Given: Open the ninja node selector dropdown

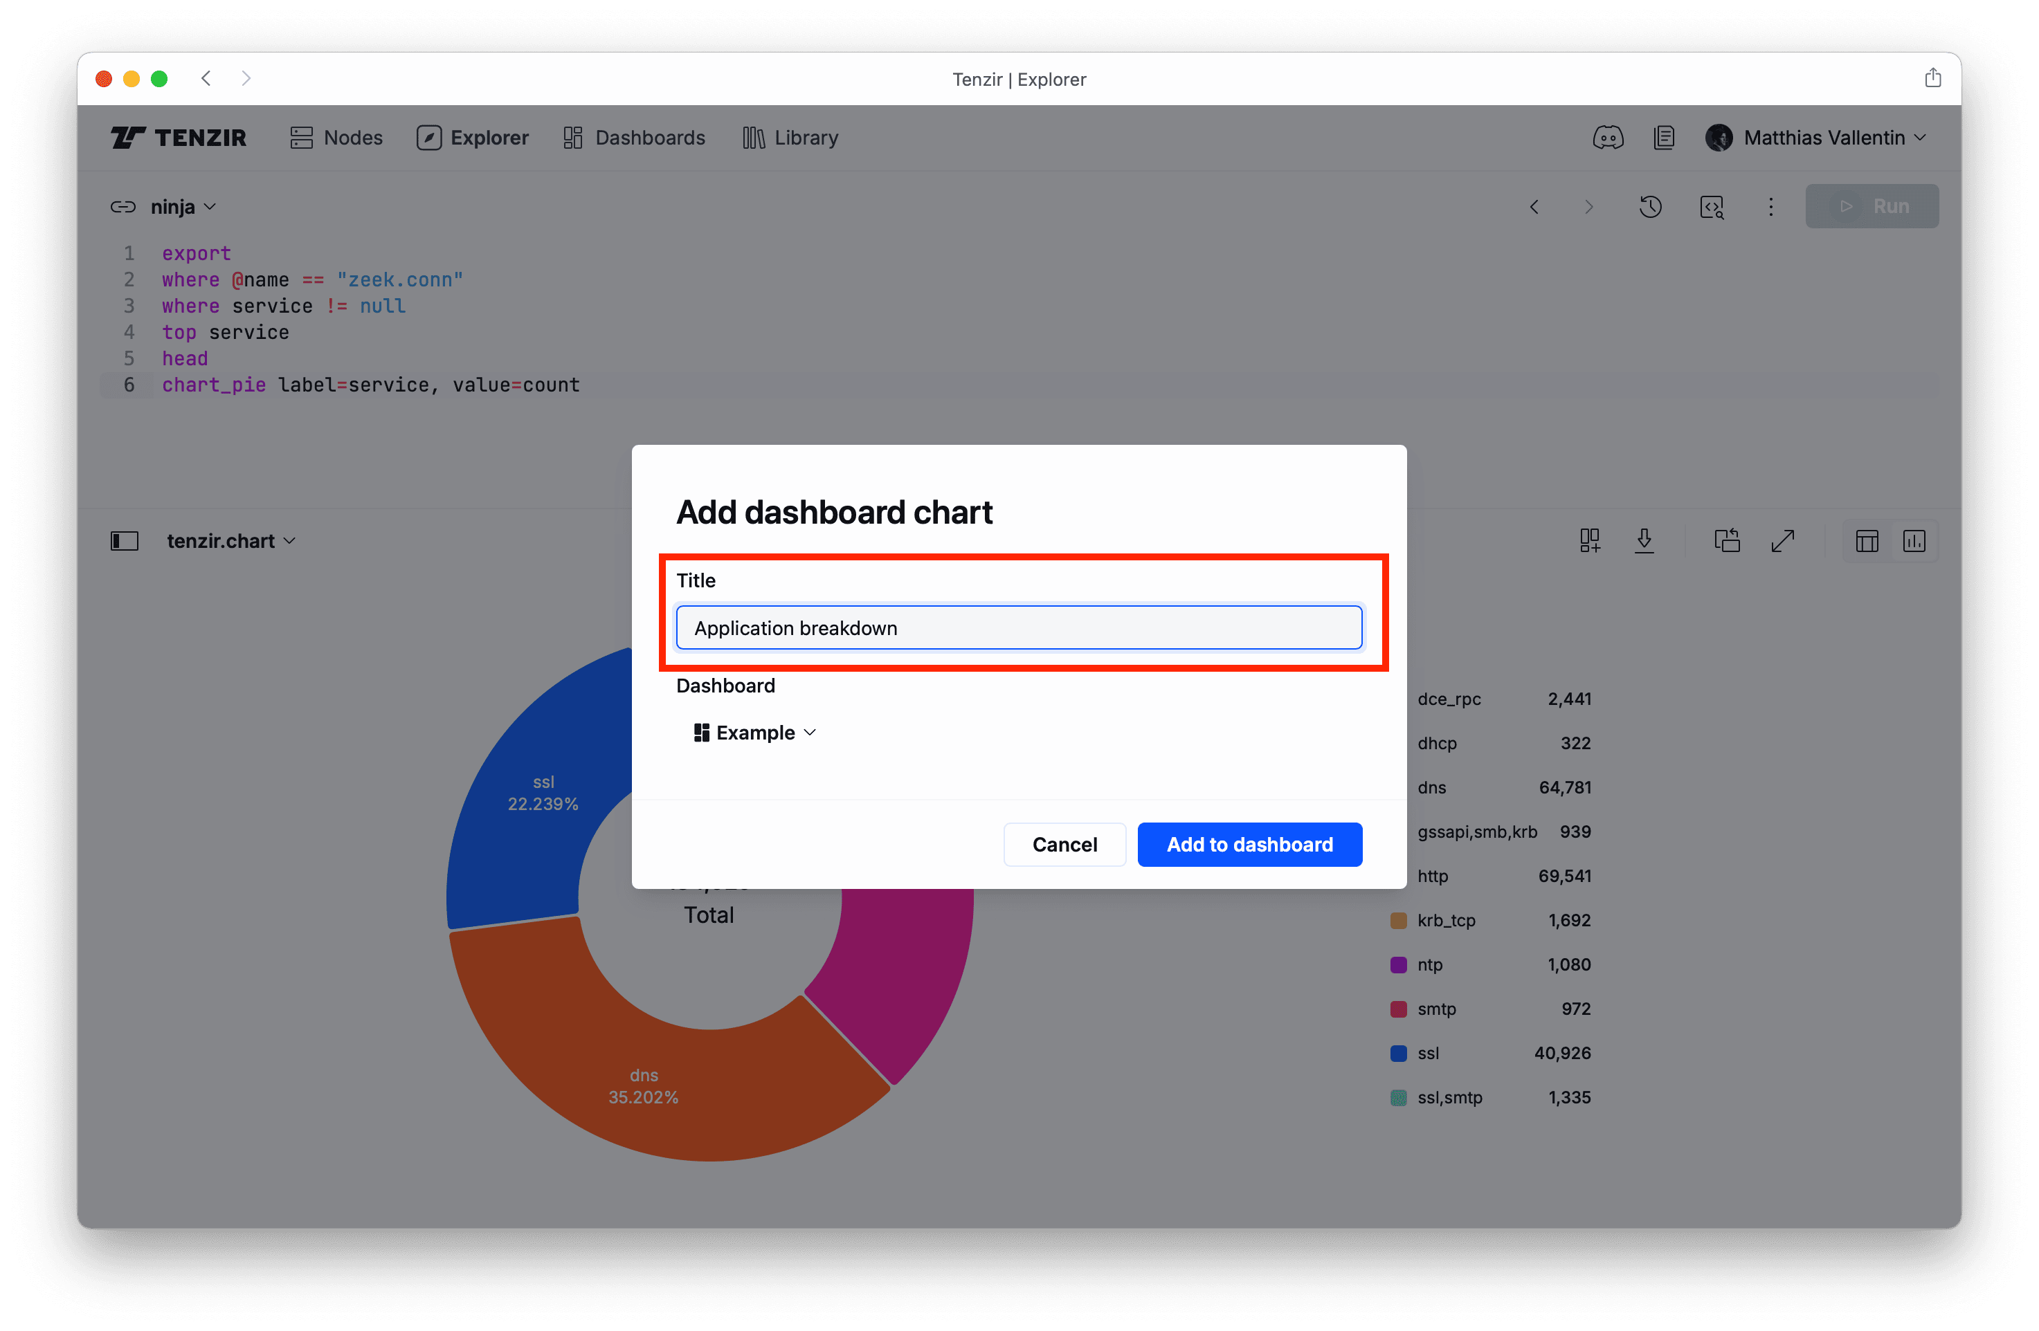Looking at the screenshot, I should tap(183, 206).
